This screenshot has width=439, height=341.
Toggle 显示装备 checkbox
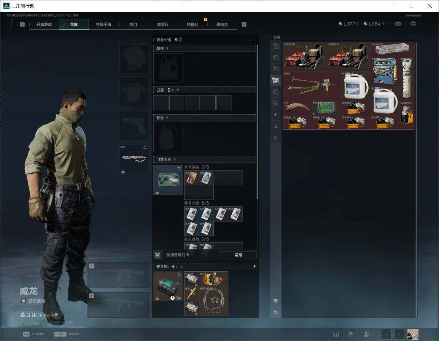coord(24,301)
